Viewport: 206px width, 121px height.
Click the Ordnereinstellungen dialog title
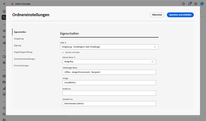click(x=31, y=15)
